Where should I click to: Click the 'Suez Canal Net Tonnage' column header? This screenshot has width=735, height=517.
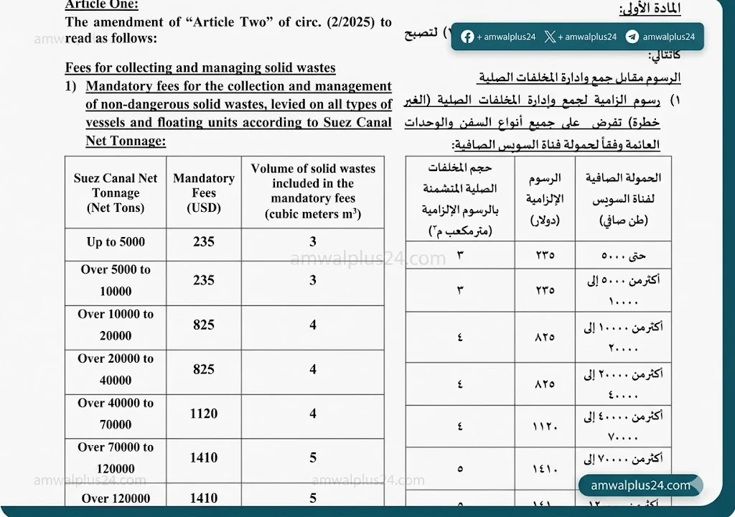coord(116,192)
